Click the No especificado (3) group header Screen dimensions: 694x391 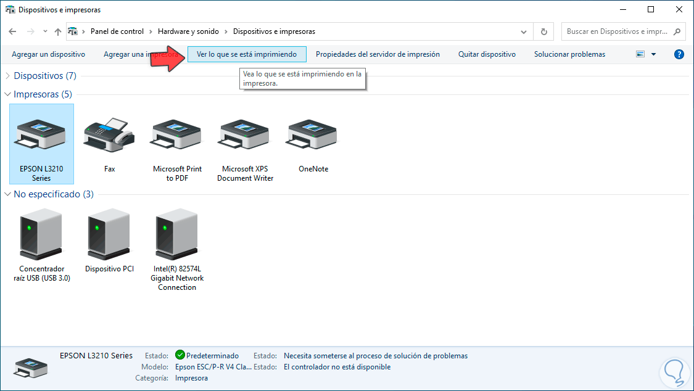pos(54,194)
